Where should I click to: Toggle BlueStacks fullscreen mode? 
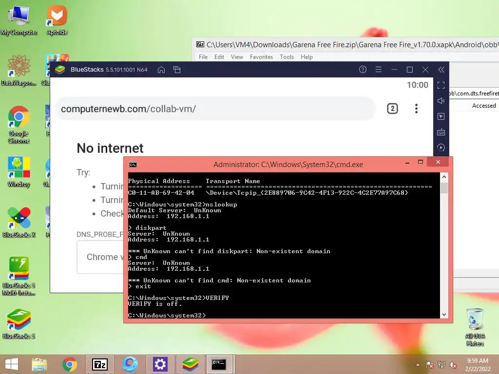click(441, 85)
